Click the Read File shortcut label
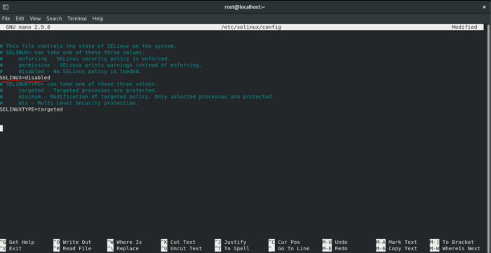Screen dimensions: 491x253 77,248
